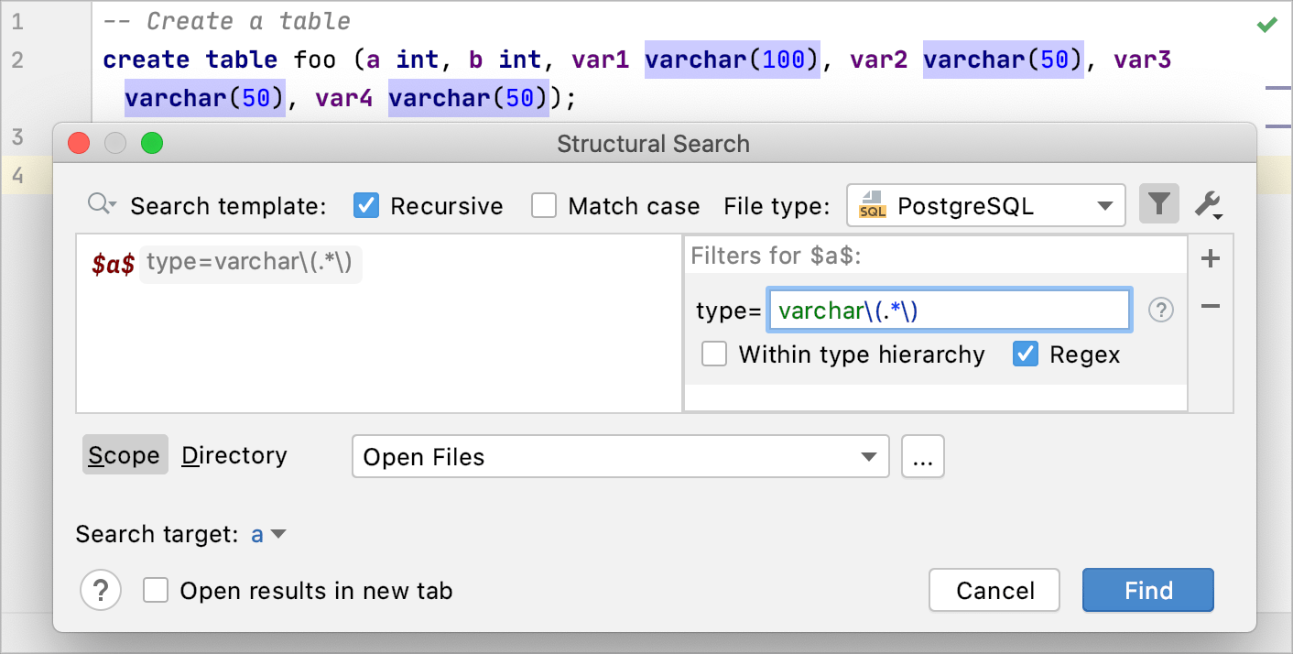Remove the filter using the minus icon
This screenshot has width=1293, height=654.
click(1210, 306)
